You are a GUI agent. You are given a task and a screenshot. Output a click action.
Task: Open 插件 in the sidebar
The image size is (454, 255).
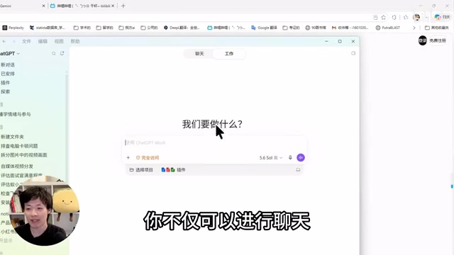[5, 83]
